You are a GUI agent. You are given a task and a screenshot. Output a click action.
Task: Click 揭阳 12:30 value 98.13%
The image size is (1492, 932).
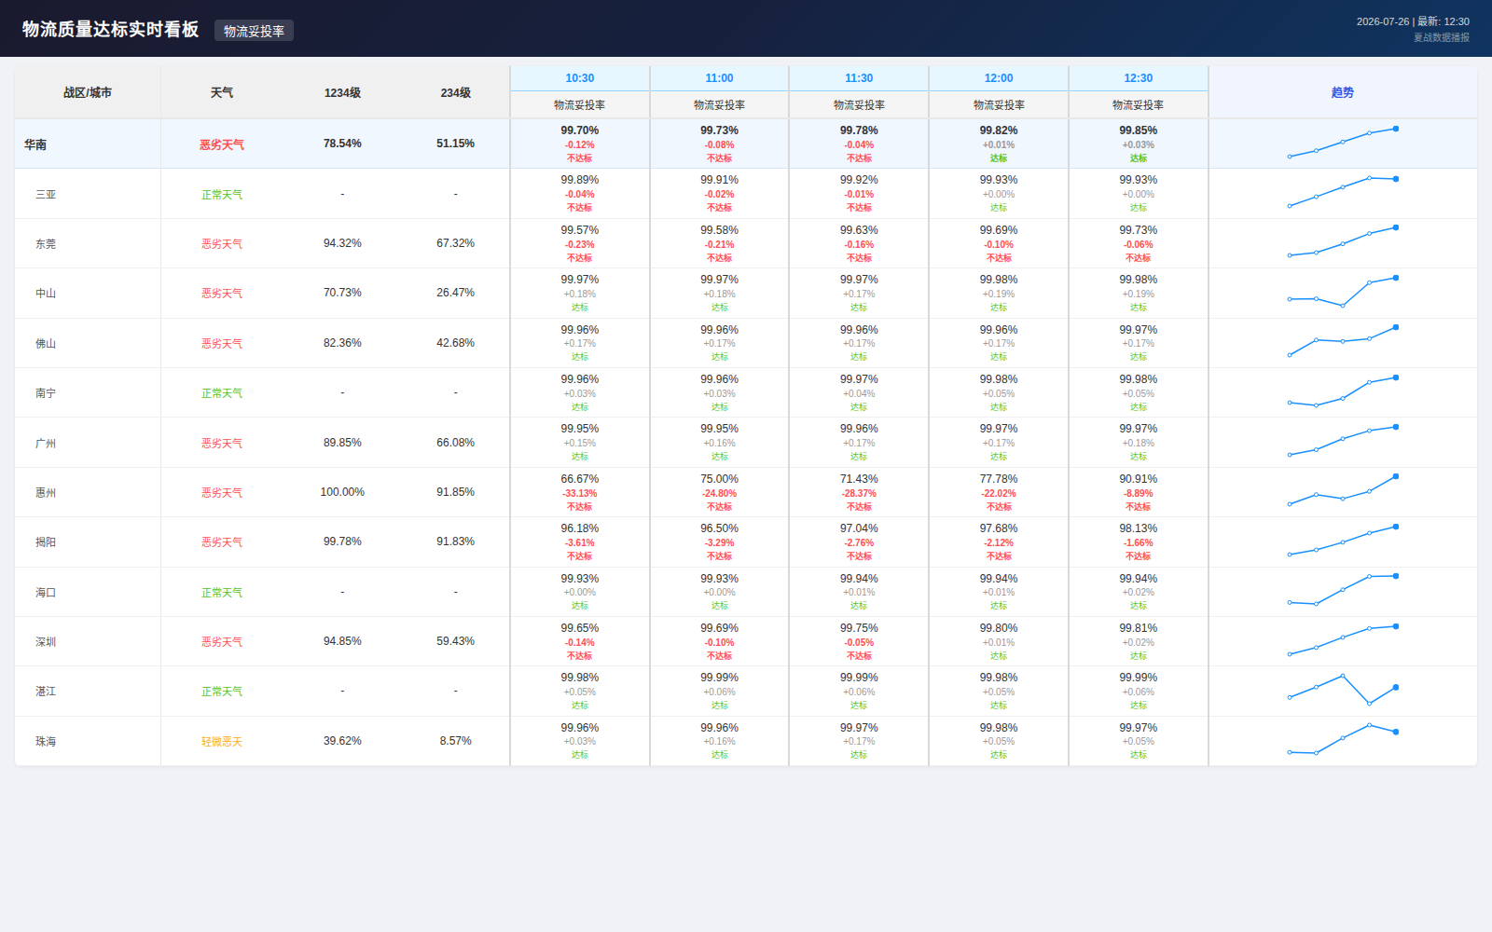coord(1139,528)
